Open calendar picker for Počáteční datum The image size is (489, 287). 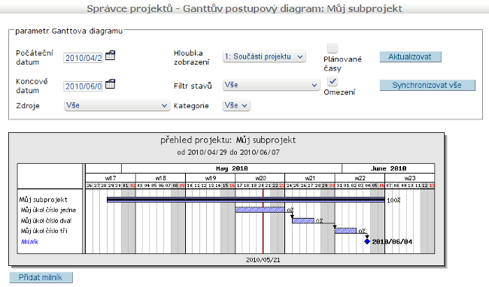pyautogui.click(x=110, y=56)
